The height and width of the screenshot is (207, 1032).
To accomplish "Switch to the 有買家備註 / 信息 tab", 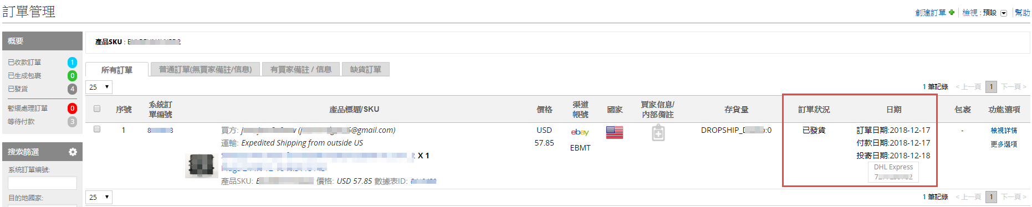I will pos(301,69).
